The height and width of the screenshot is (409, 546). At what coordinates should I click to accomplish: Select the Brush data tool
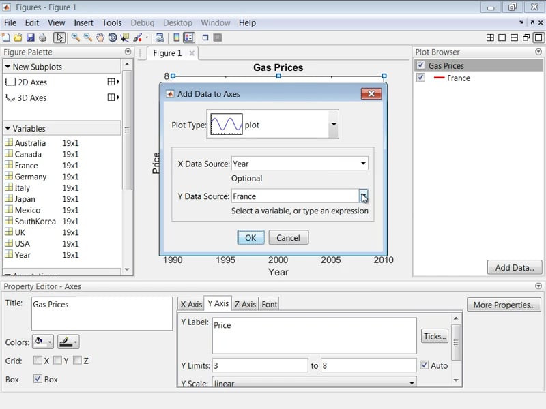pos(138,37)
